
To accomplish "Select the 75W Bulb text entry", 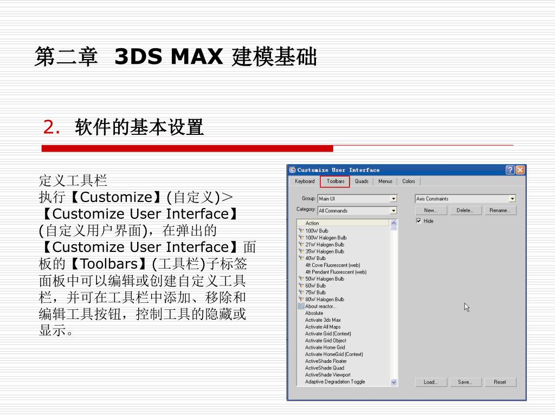I will [x=315, y=292].
